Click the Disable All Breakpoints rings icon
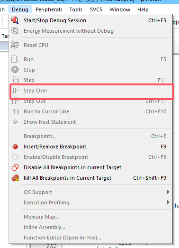The image size is (179, 248). [15, 167]
